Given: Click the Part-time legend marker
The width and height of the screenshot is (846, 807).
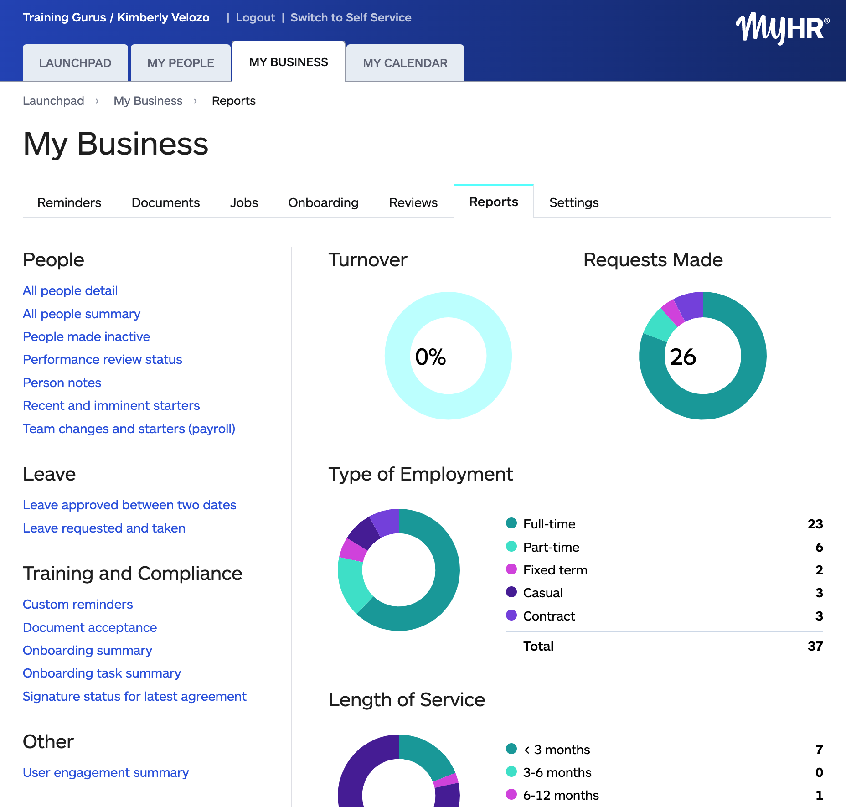Looking at the screenshot, I should pos(511,547).
